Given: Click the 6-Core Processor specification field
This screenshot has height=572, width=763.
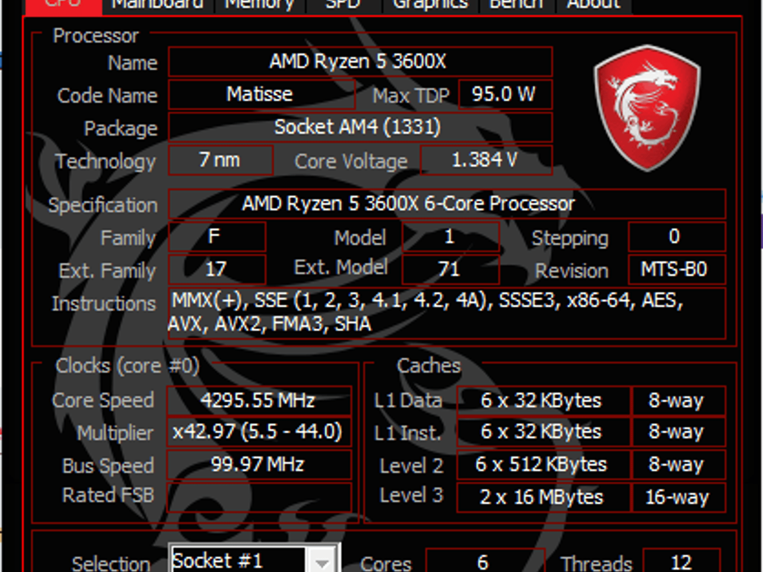Looking at the screenshot, I should coord(447,204).
